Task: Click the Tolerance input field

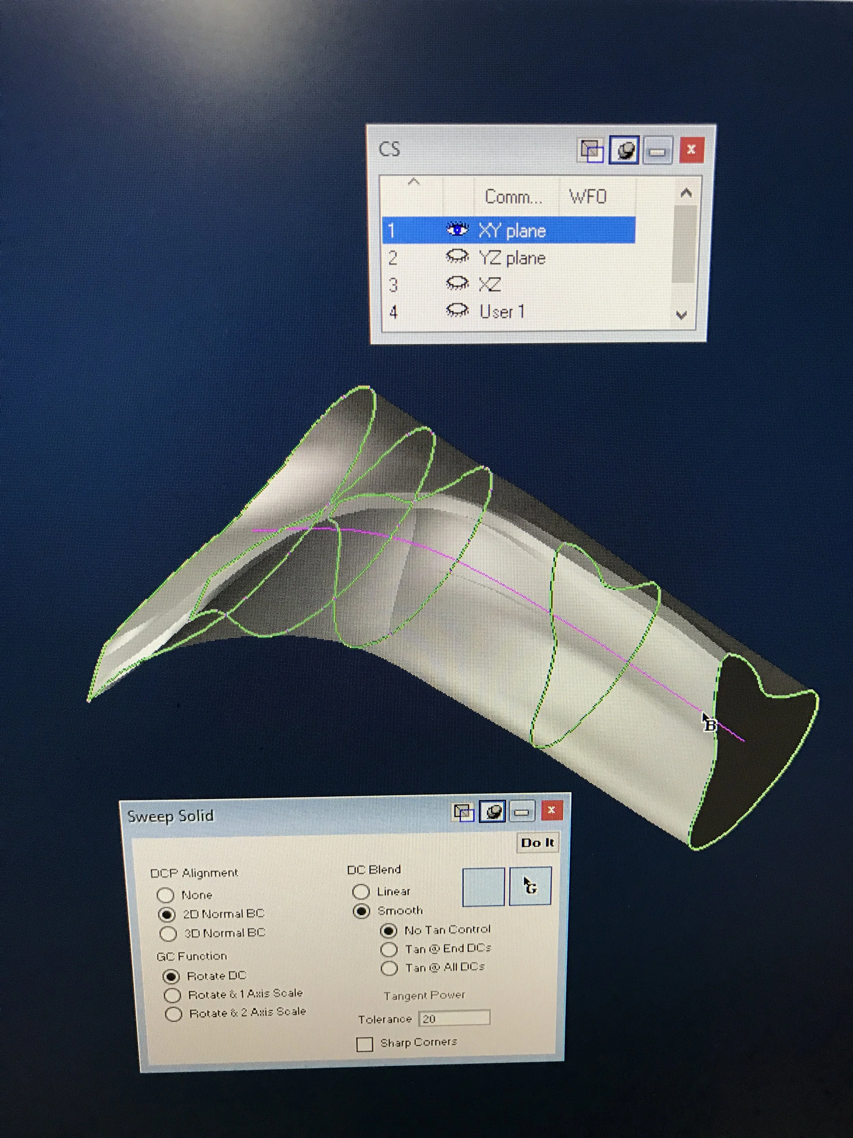Action: click(453, 1018)
